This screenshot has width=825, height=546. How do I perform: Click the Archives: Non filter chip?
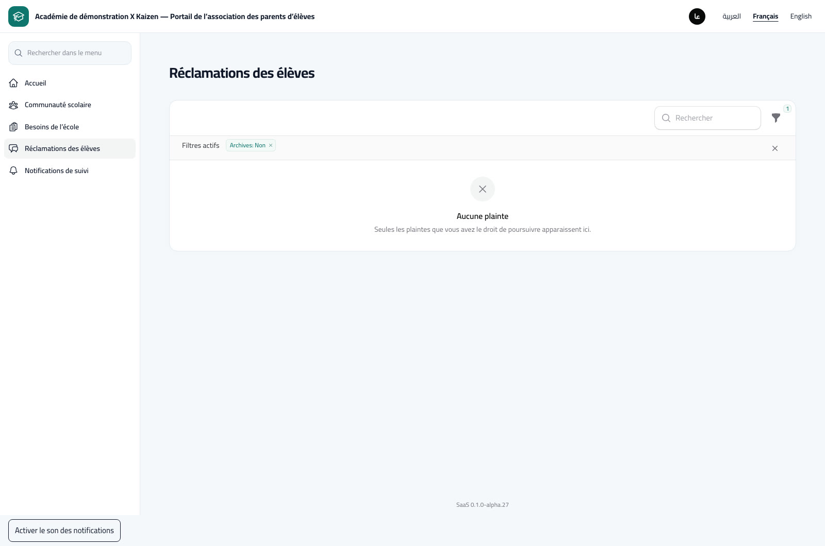click(251, 145)
